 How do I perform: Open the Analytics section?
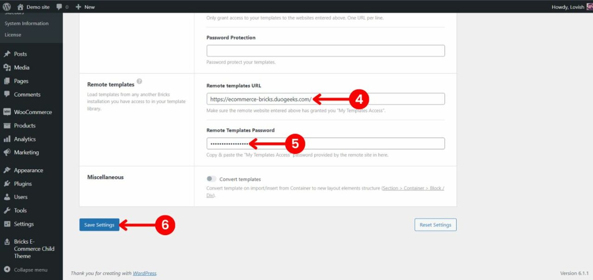pyautogui.click(x=25, y=139)
